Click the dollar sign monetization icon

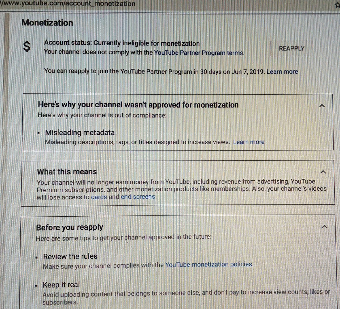pyautogui.click(x=27, y=46)
